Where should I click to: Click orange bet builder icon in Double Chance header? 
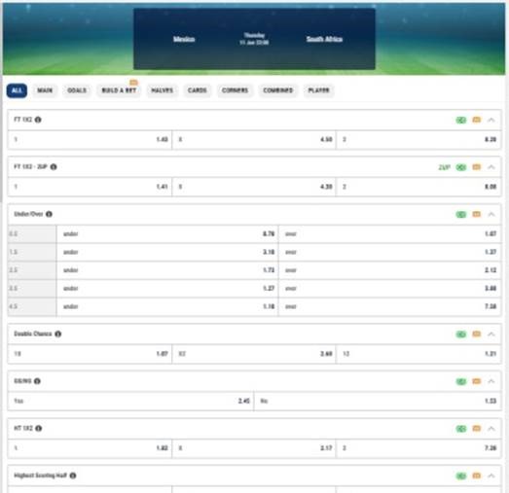tap(476, 334)
